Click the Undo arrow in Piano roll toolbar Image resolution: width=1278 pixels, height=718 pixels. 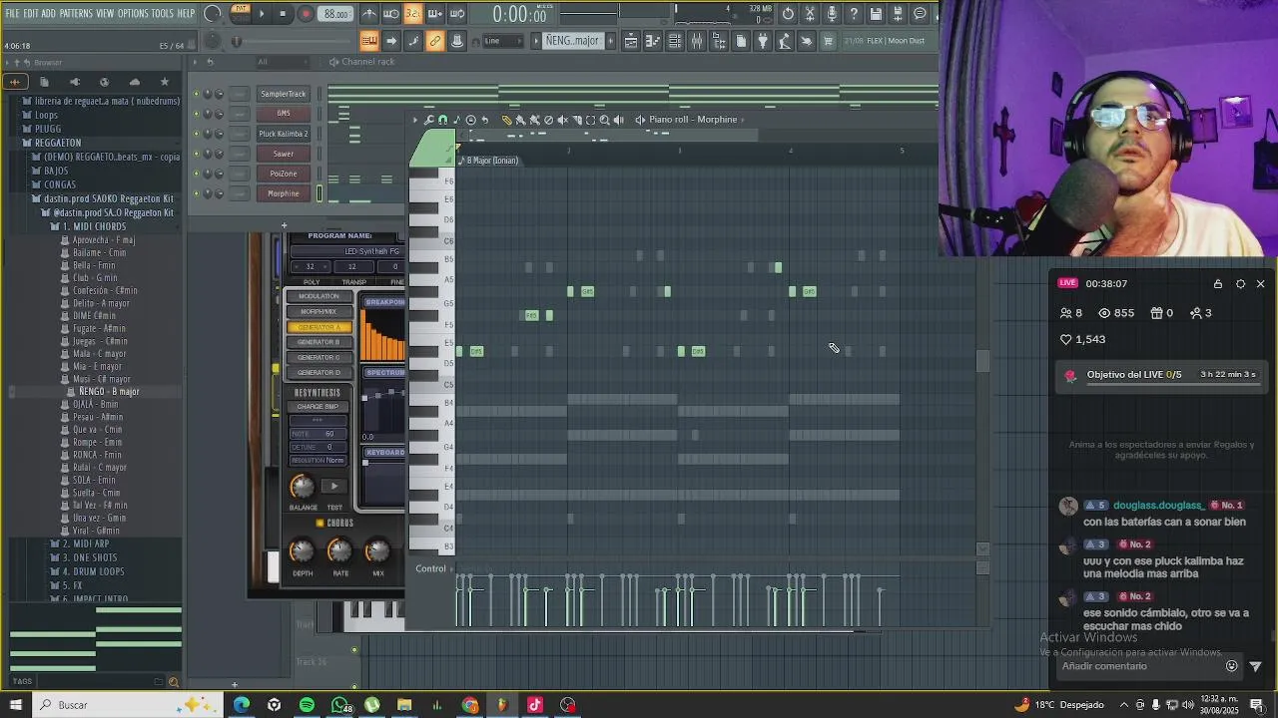click(x=485, y=120)
